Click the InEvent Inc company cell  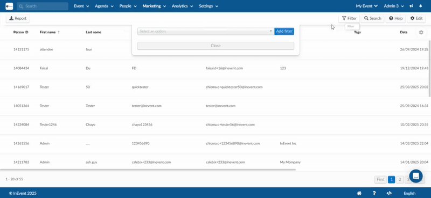288,143
